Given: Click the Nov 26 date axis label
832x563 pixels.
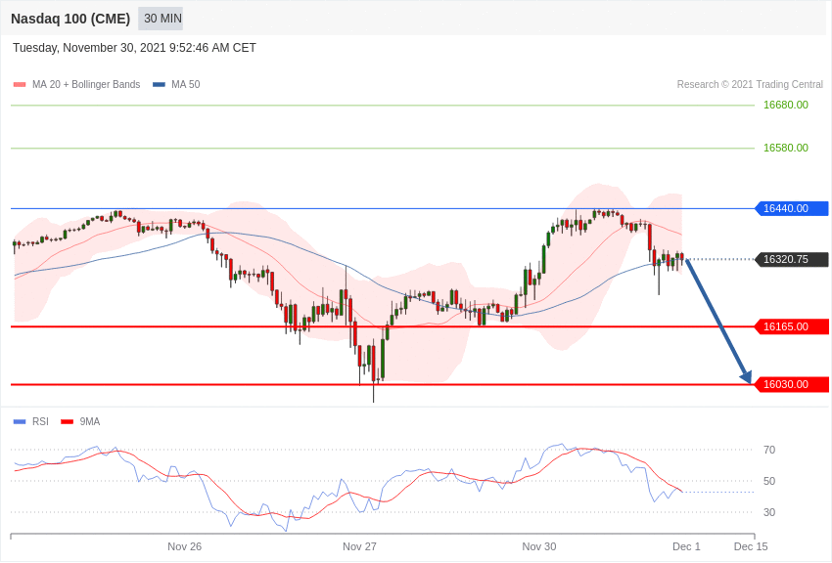Looking at the screenshot, I should click(185, 546).
